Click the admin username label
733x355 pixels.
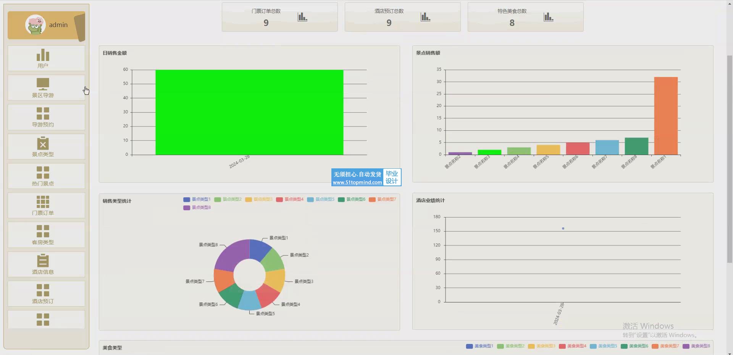[58, 25]
